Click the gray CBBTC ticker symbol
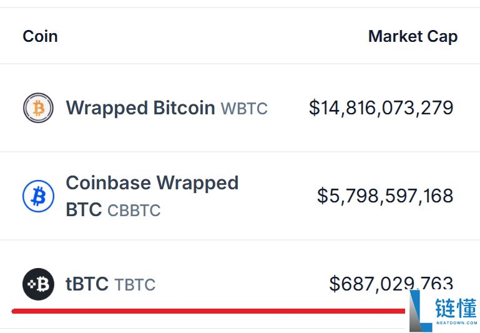This screenshot has height=333, width=480. click(134, 211)
